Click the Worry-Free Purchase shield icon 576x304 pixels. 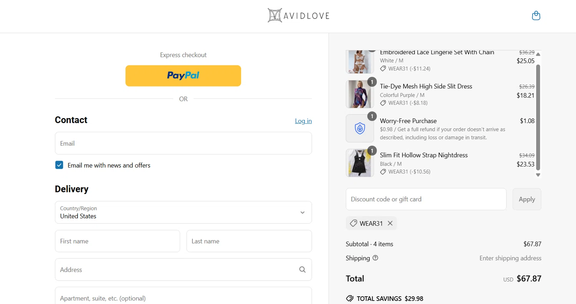tap(360, 128)
